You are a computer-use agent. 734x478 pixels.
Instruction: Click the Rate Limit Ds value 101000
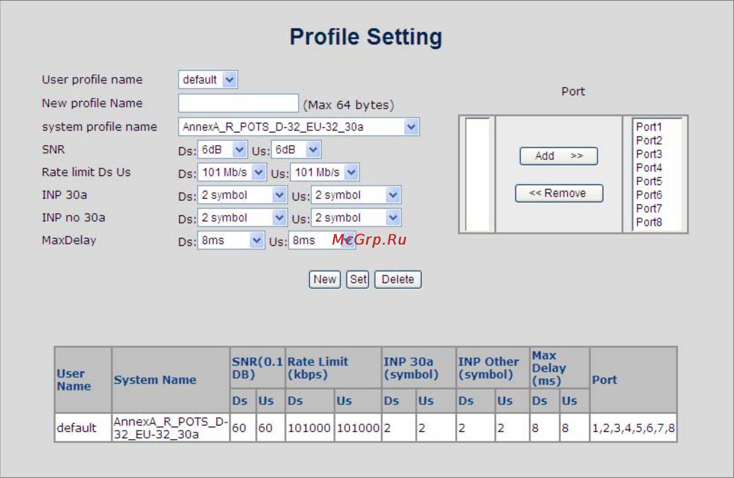(309, 428)
